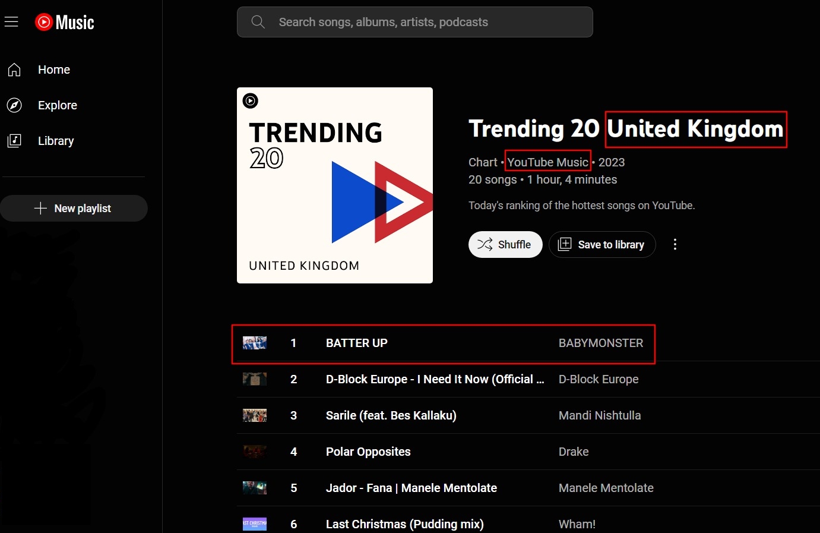This screenshot has width=820, height=533.
Task: Click the Home house icon
Action: [x=14, y=70]
